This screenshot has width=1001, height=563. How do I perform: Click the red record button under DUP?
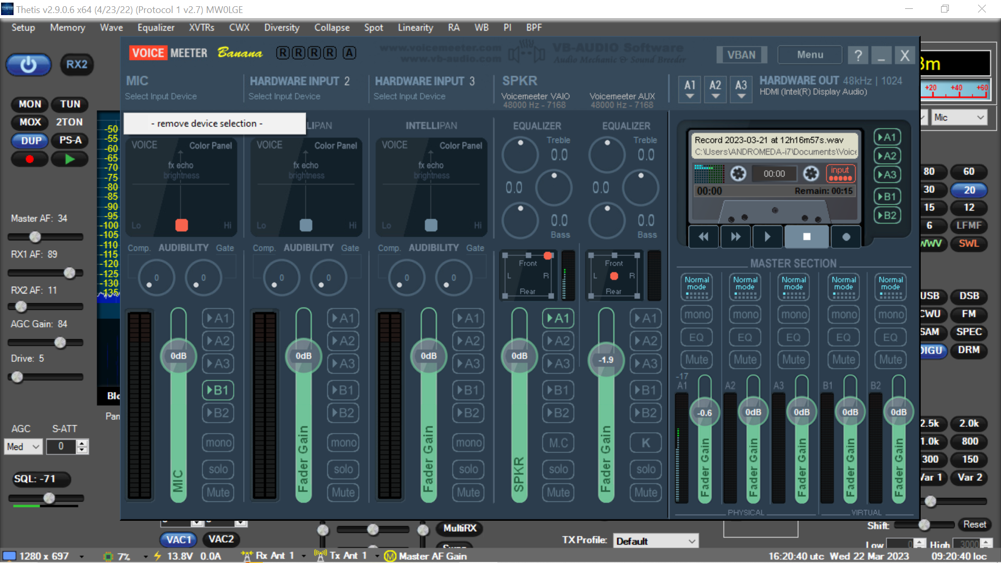30,160
